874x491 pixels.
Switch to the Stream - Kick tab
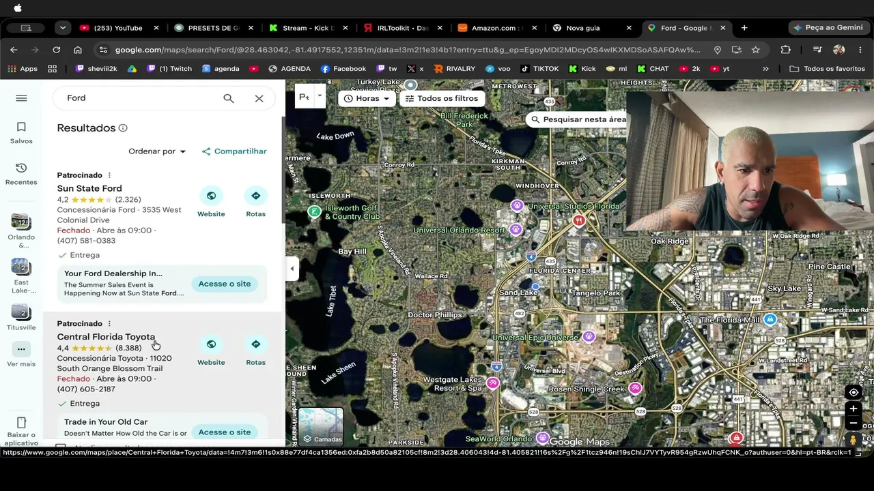[x=308, y=28]
